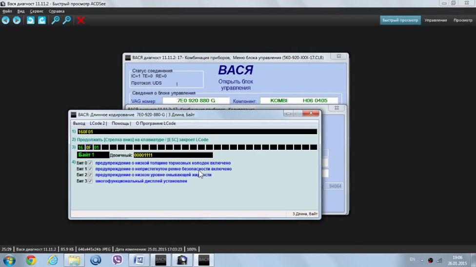Launch Internet Explorer from taskbar
This screenshot has height=267, width=476.
pyautogui.click(x=53, y=260)
